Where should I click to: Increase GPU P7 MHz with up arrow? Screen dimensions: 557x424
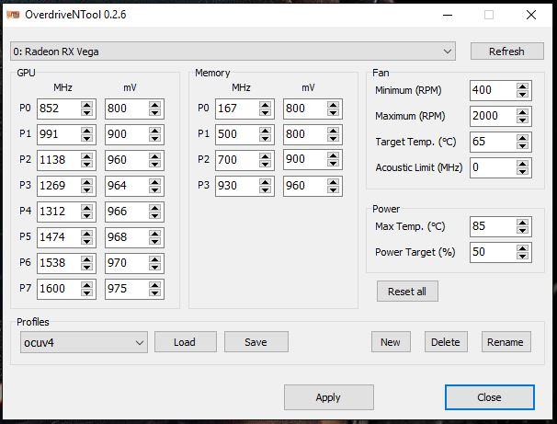coord(87,285)
